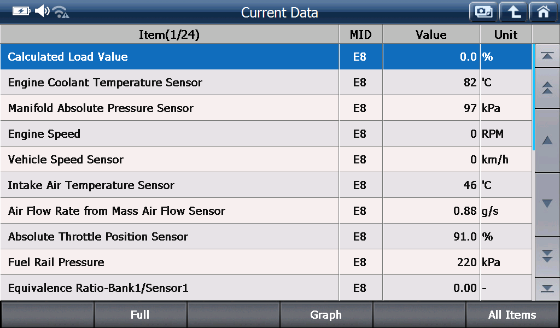Tap the battery charging indicator

point(21,11)
